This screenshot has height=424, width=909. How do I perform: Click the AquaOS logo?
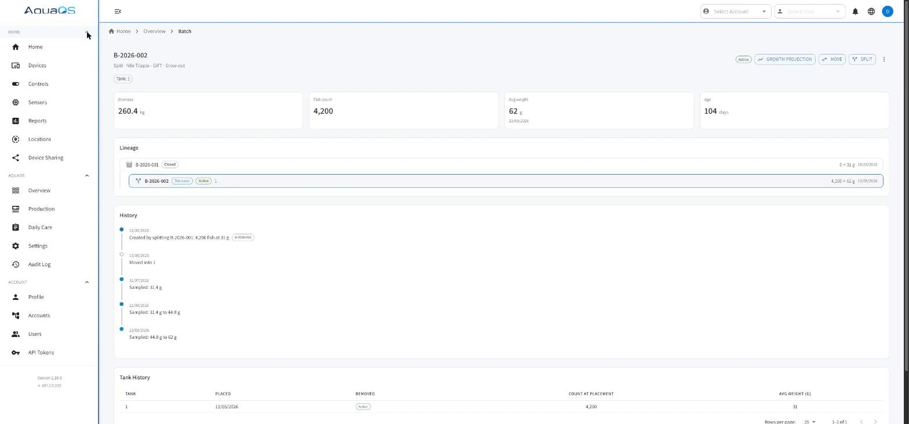(x=49, y=10)
